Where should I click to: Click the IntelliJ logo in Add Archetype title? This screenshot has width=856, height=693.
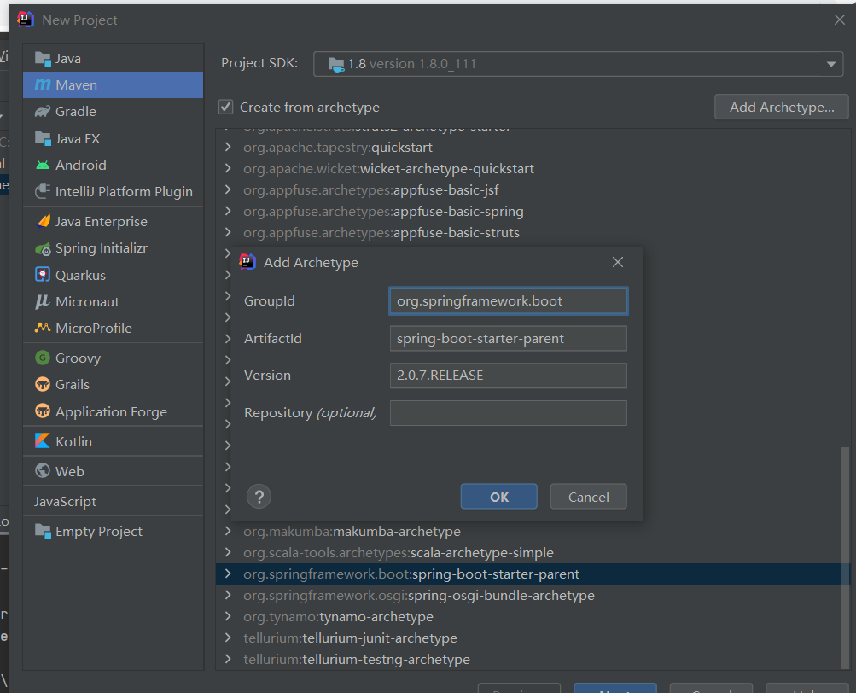point(247,262)
